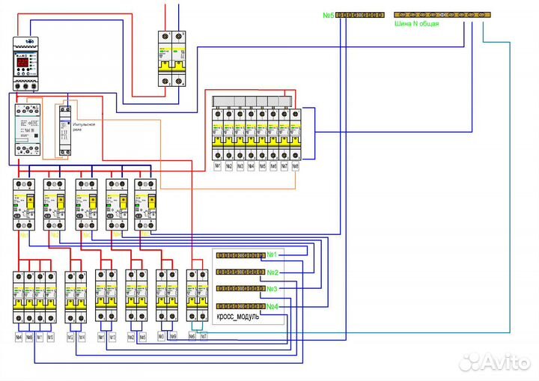Viewport: 539px width, 381px height.
Task: Click the Avito watermark logo
Action: click(493, 362)
